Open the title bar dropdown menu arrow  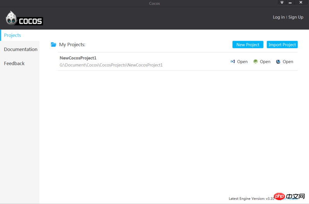point(282,2)
